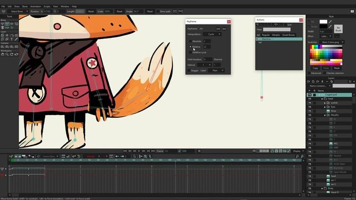Open the Scripts menu
This screenshot has width=356, height=200.
tap(47, 6)
